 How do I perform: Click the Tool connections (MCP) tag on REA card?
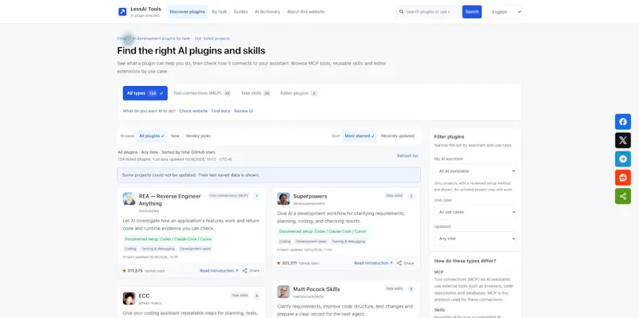228,196
